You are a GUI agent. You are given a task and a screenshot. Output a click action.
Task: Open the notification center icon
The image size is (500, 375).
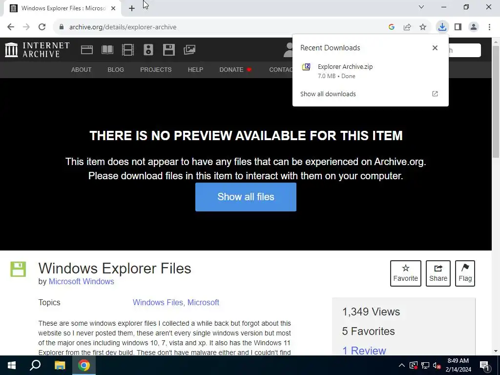[485, 365]
